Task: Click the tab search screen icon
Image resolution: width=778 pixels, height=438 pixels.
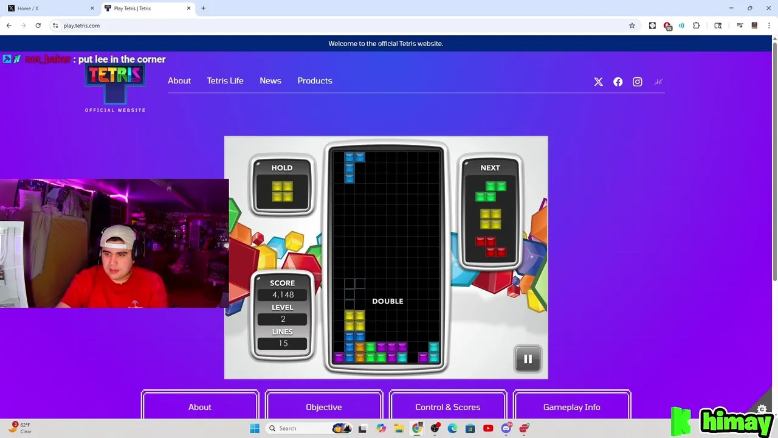Action: click(x=718, y=26)
